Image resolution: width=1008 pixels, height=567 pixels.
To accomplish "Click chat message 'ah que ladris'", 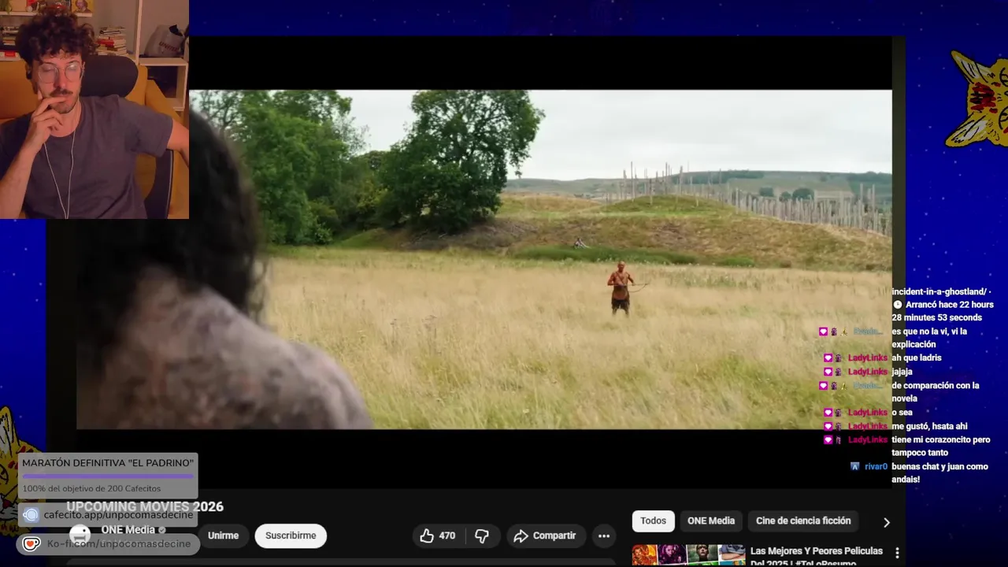I will 917,358.
